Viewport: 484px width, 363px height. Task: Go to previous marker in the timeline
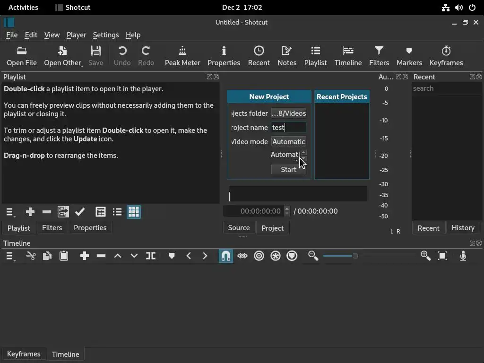(188, 256)
